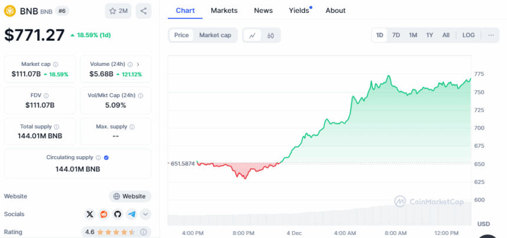Screen dimensions: 507x238
Task: Switch to line chart view
Action: click(x=252, y=35)
